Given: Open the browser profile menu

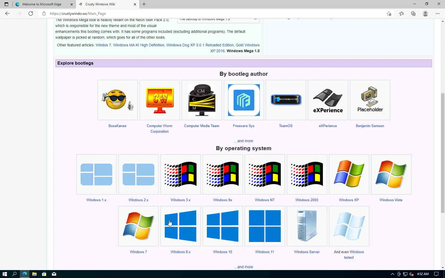Looking at the screenshot, I should pos(425,14).
